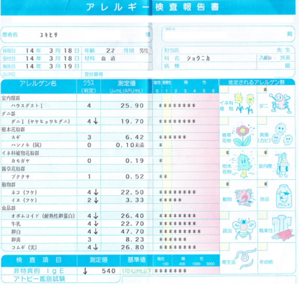Click the vacuum cleaner illustration for 室内塵
Viewport: 299px width, 284px height.
coord(282,165)
